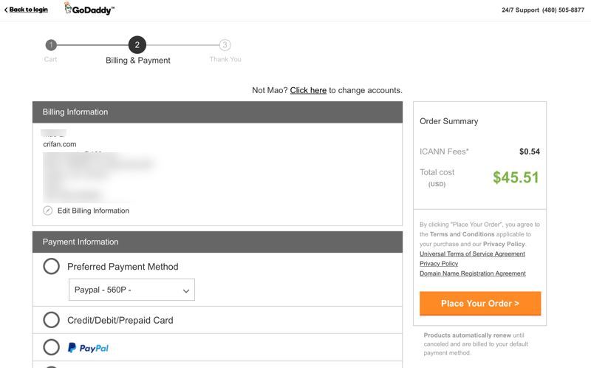Select Preferred Payment Method radio button
The image size is (591, 368).
click(x=51, y=266)
